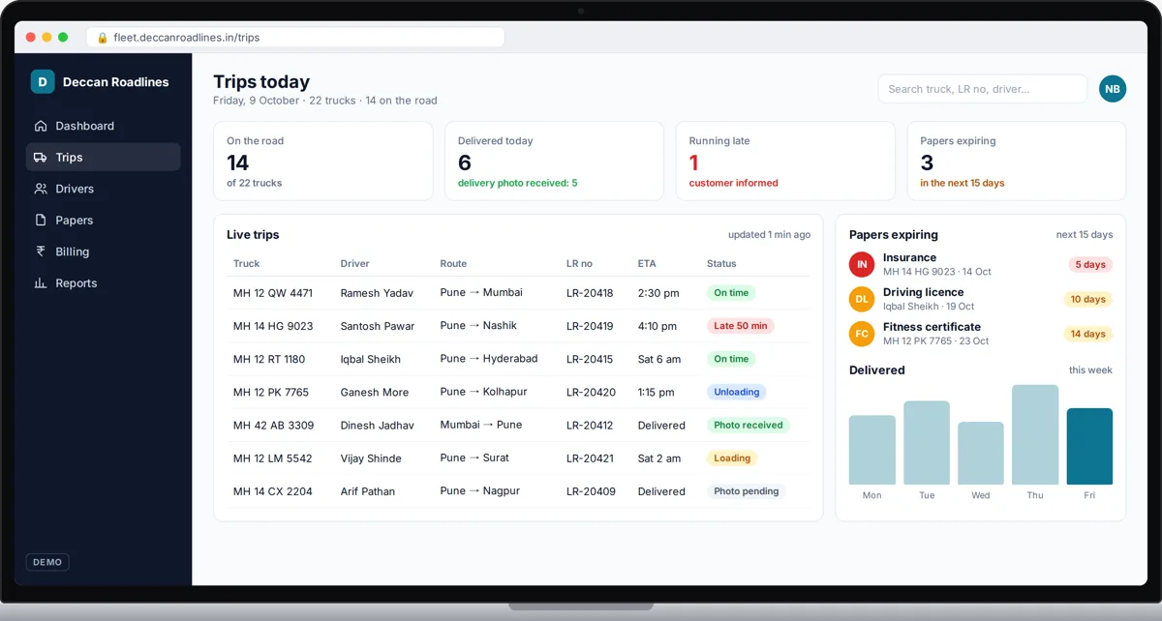Open the Reports page

[103, 282]
